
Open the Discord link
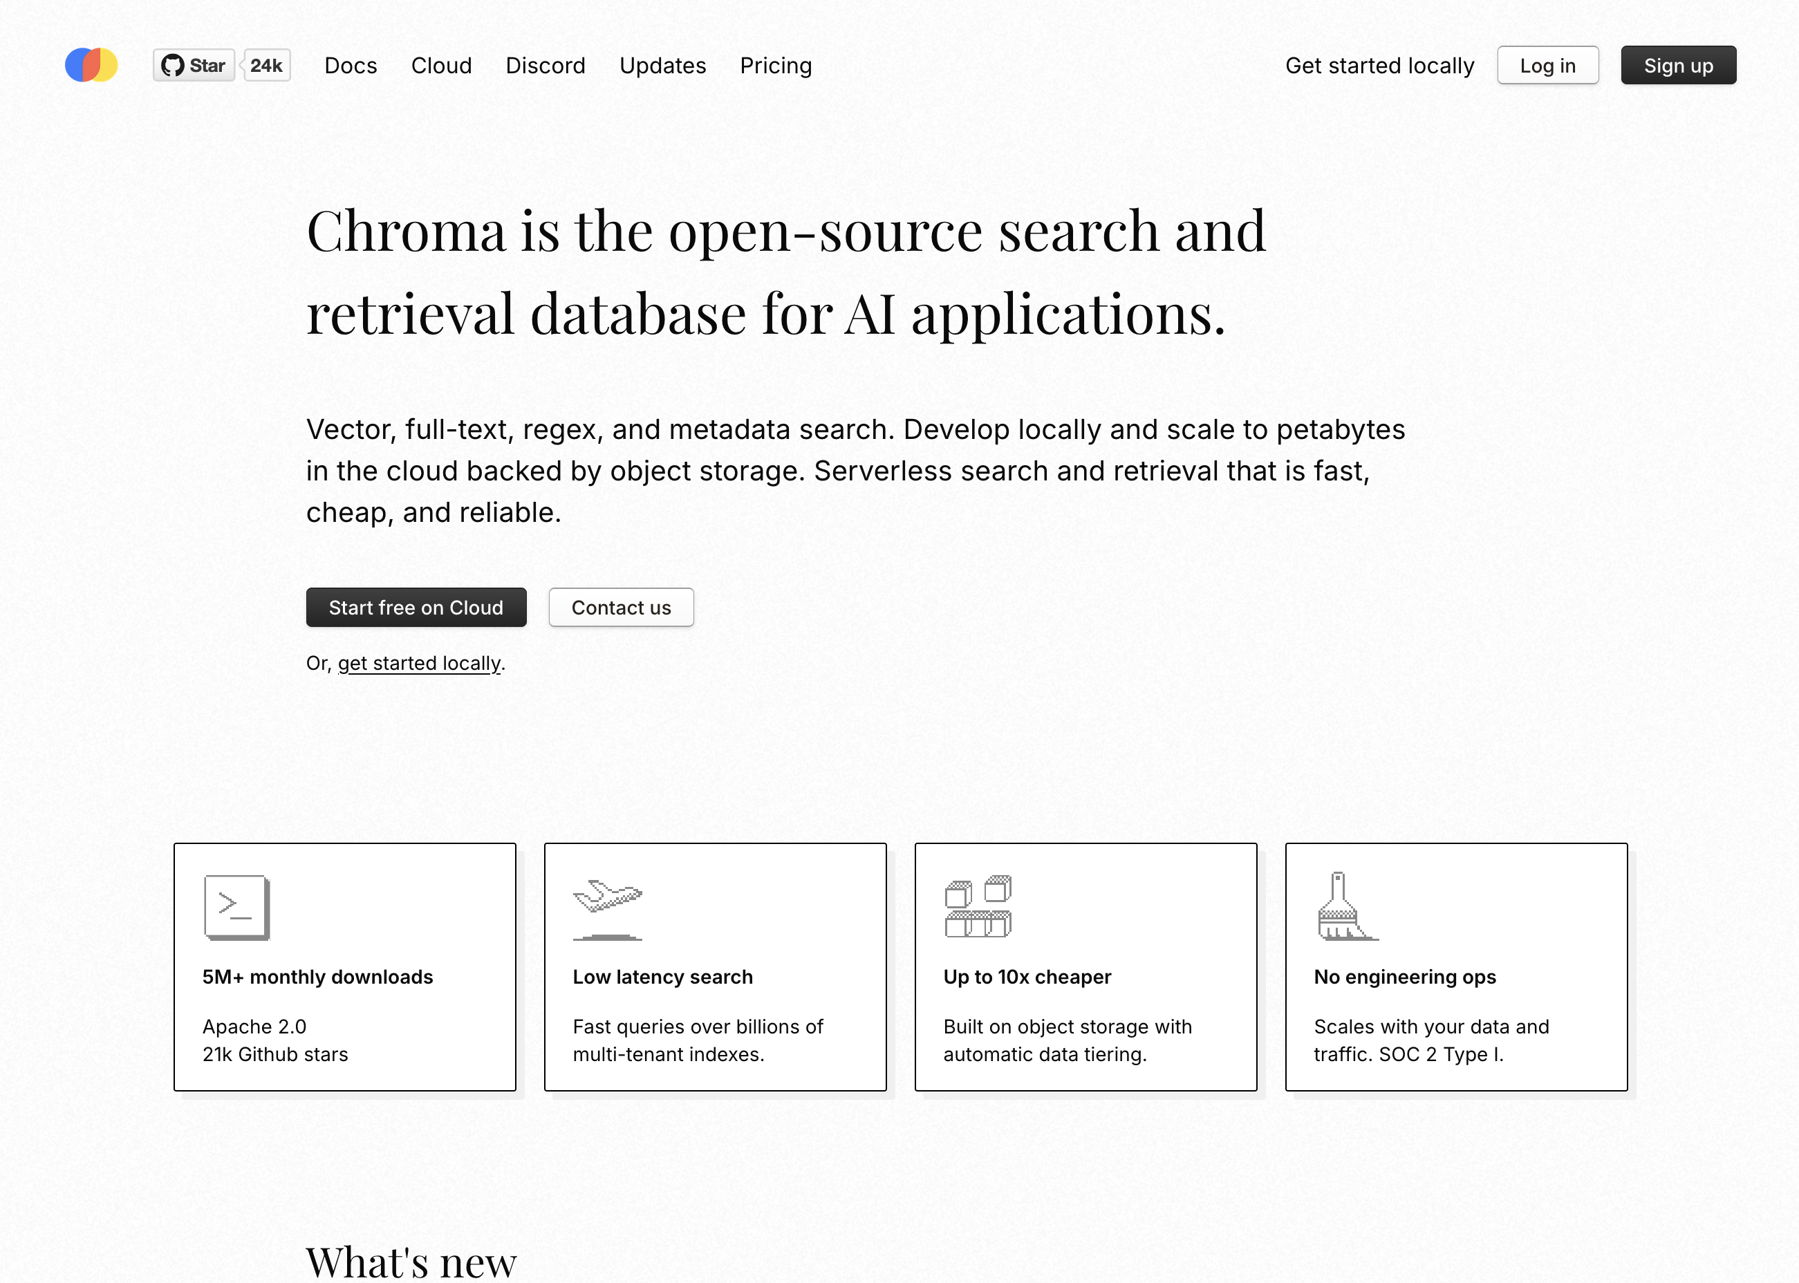tap(546, 66)
